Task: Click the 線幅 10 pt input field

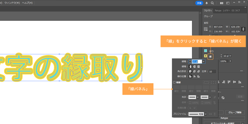Action: tap(197, 62)
